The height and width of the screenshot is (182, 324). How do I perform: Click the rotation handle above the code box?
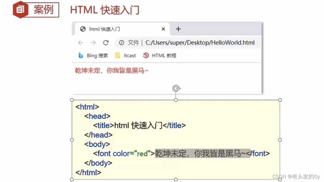[x=176, y=89]
